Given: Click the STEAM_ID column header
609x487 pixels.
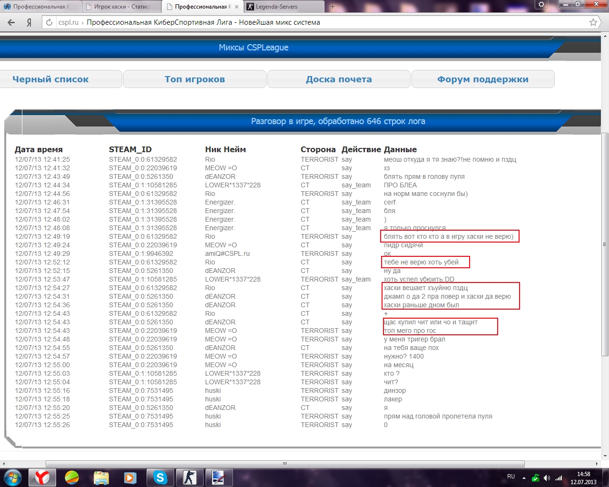Looking at the screenshot, I should click(130, 149).
